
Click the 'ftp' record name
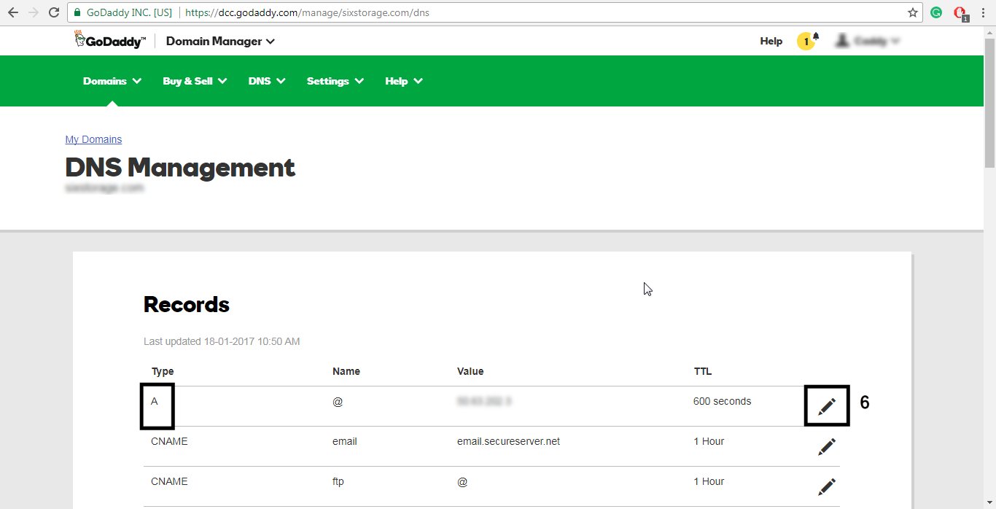pyautogui.click(x=338, y=481)
